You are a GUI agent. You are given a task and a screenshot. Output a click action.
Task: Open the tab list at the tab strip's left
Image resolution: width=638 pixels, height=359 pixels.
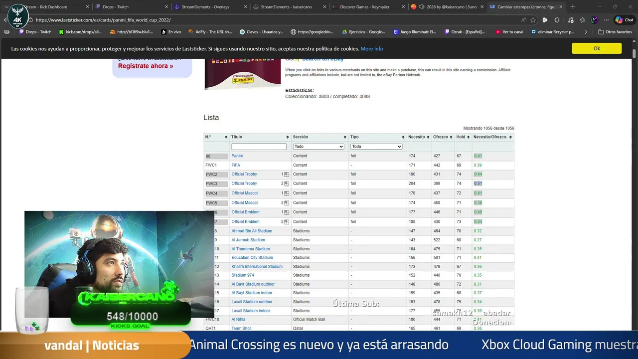(x=6, y=7)
